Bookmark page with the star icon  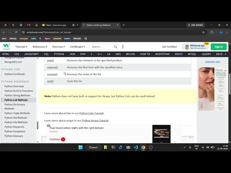tap(204, 32)
